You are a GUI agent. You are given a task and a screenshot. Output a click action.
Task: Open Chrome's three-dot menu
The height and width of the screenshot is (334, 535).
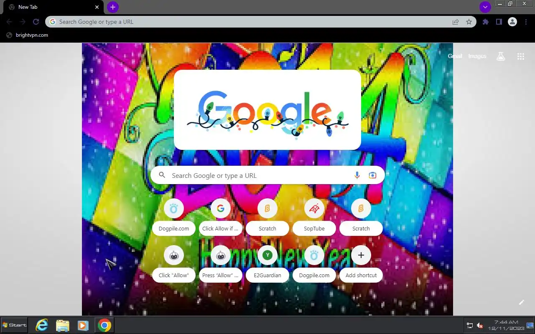pos(525,22)
